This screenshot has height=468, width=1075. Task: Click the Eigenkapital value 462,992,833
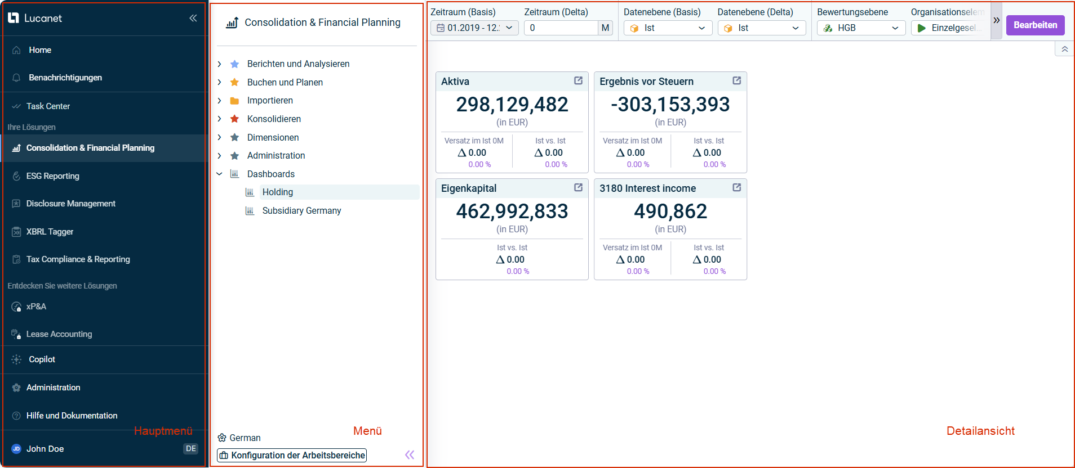point(512,211)
